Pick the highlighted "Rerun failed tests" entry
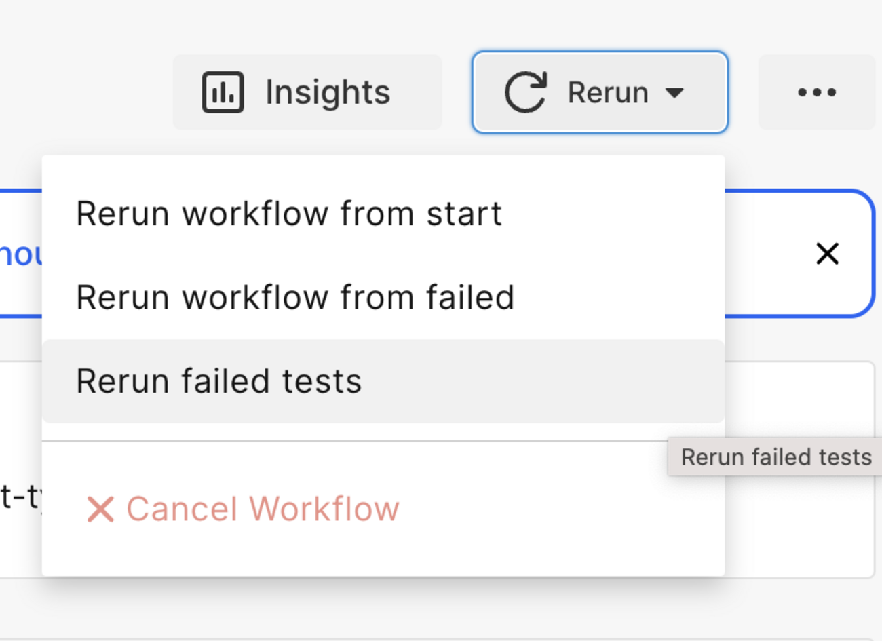This screenshot has height=641, width=882. pos(219,381)
